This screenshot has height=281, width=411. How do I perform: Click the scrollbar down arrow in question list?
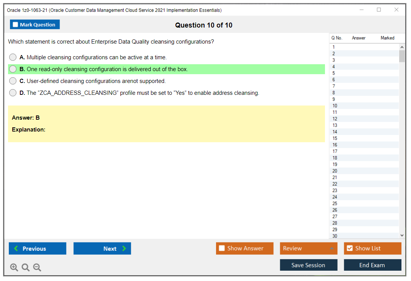pyautogui.click(x=402, y=235)
